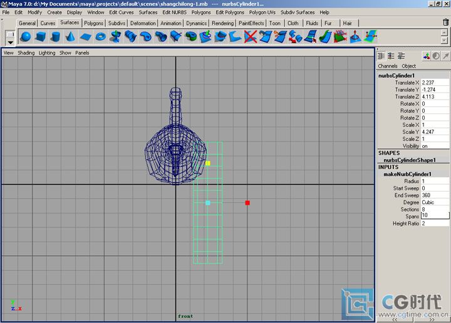The image size is (451, 323).
Task: Click the Sculpt Surfaces tool shelf icon
Action: click(x=355, y=37)
